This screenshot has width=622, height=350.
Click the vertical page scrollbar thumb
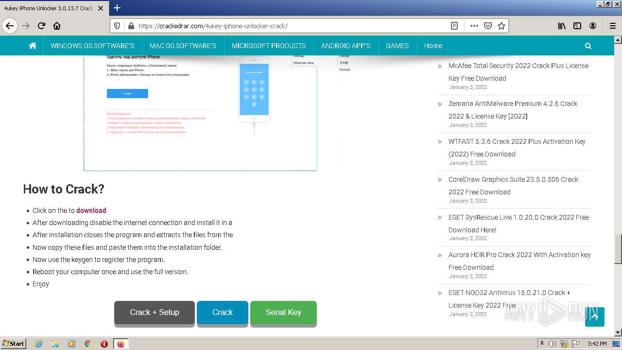point(618,248)
